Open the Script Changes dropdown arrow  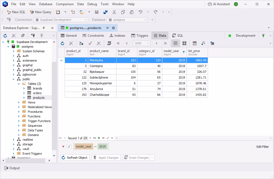(x=152, y=158)
